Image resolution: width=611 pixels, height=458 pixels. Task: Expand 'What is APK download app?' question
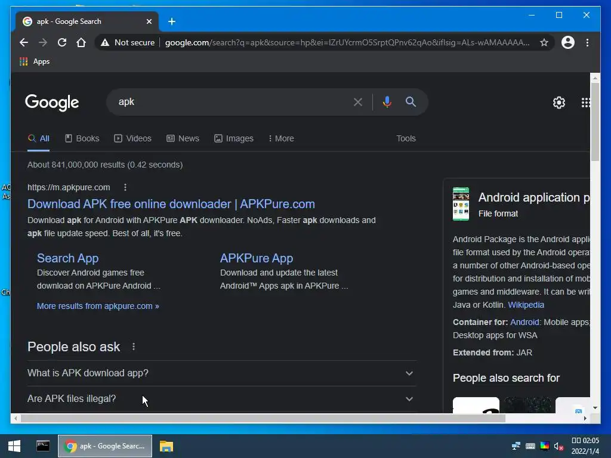222,373
